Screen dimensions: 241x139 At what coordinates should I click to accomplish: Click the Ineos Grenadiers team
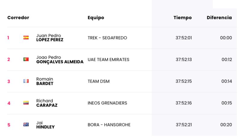tap(108, 103)
